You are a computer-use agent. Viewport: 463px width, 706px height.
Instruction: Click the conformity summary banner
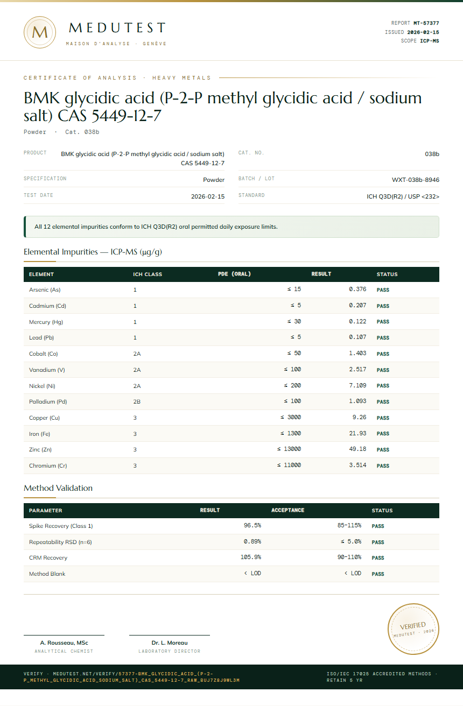tap(231, 227)
